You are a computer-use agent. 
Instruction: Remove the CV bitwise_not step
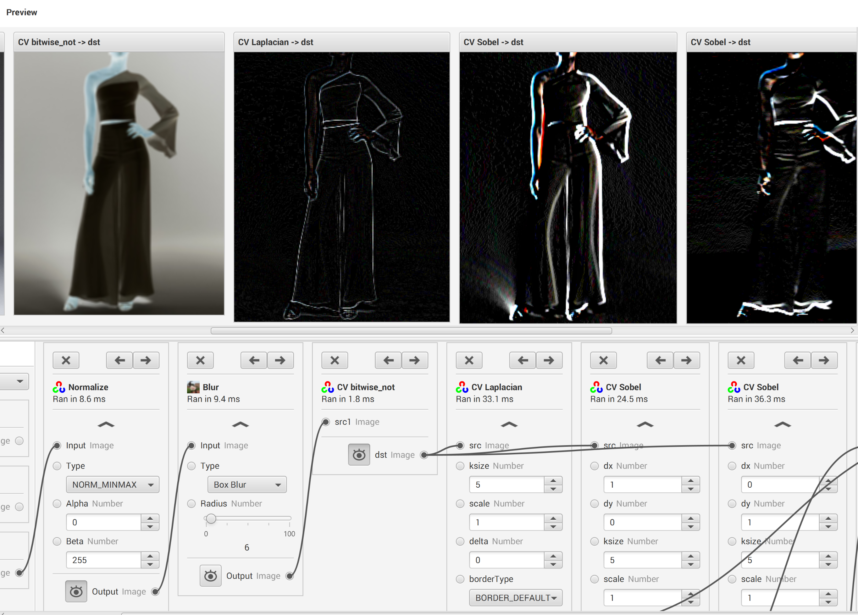(335, 360)
